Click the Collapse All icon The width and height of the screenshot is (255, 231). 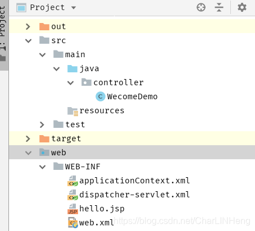pos(219,7)
